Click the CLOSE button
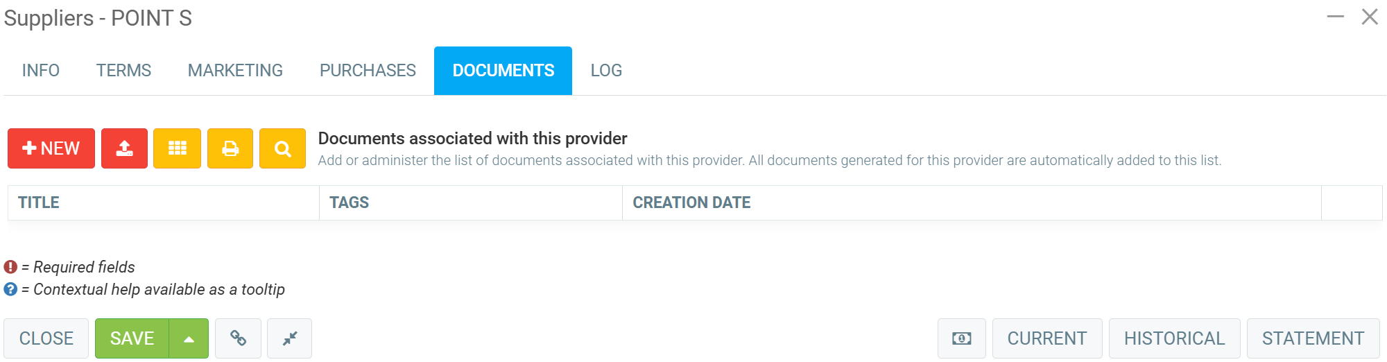 coord(46,338)
